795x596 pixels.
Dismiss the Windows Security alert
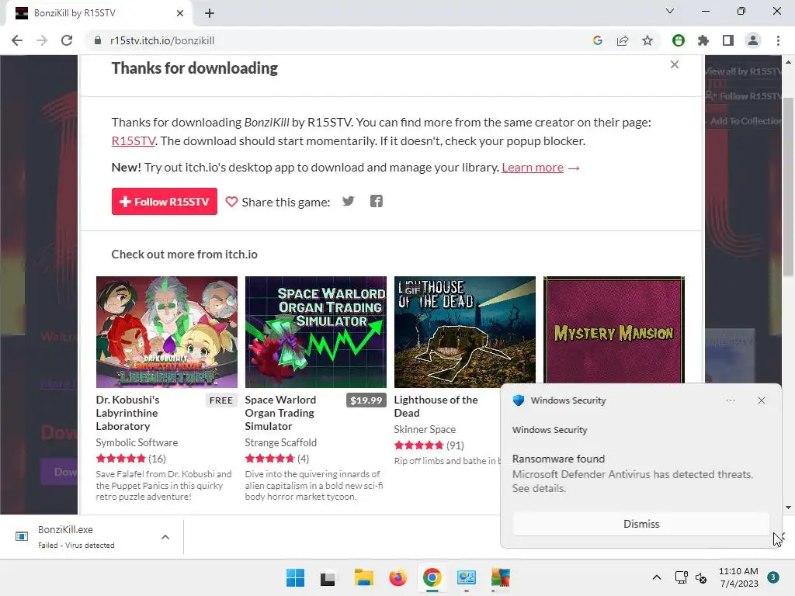[641, 524]
